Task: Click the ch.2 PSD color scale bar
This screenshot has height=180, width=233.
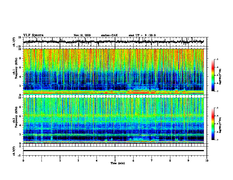Action: coord(213,124)
